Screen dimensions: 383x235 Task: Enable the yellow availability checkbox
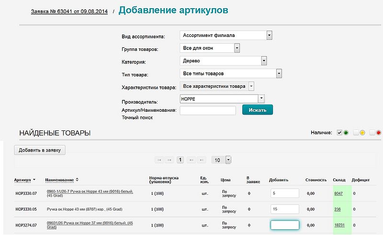click(356, 132)
